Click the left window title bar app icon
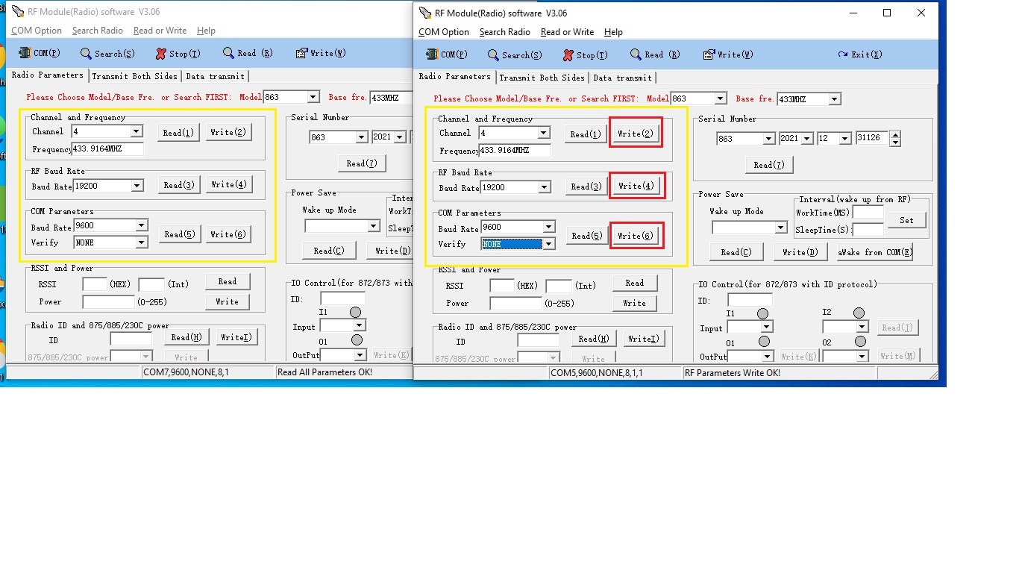This screenshot has height=573, width=1019. 18,12
